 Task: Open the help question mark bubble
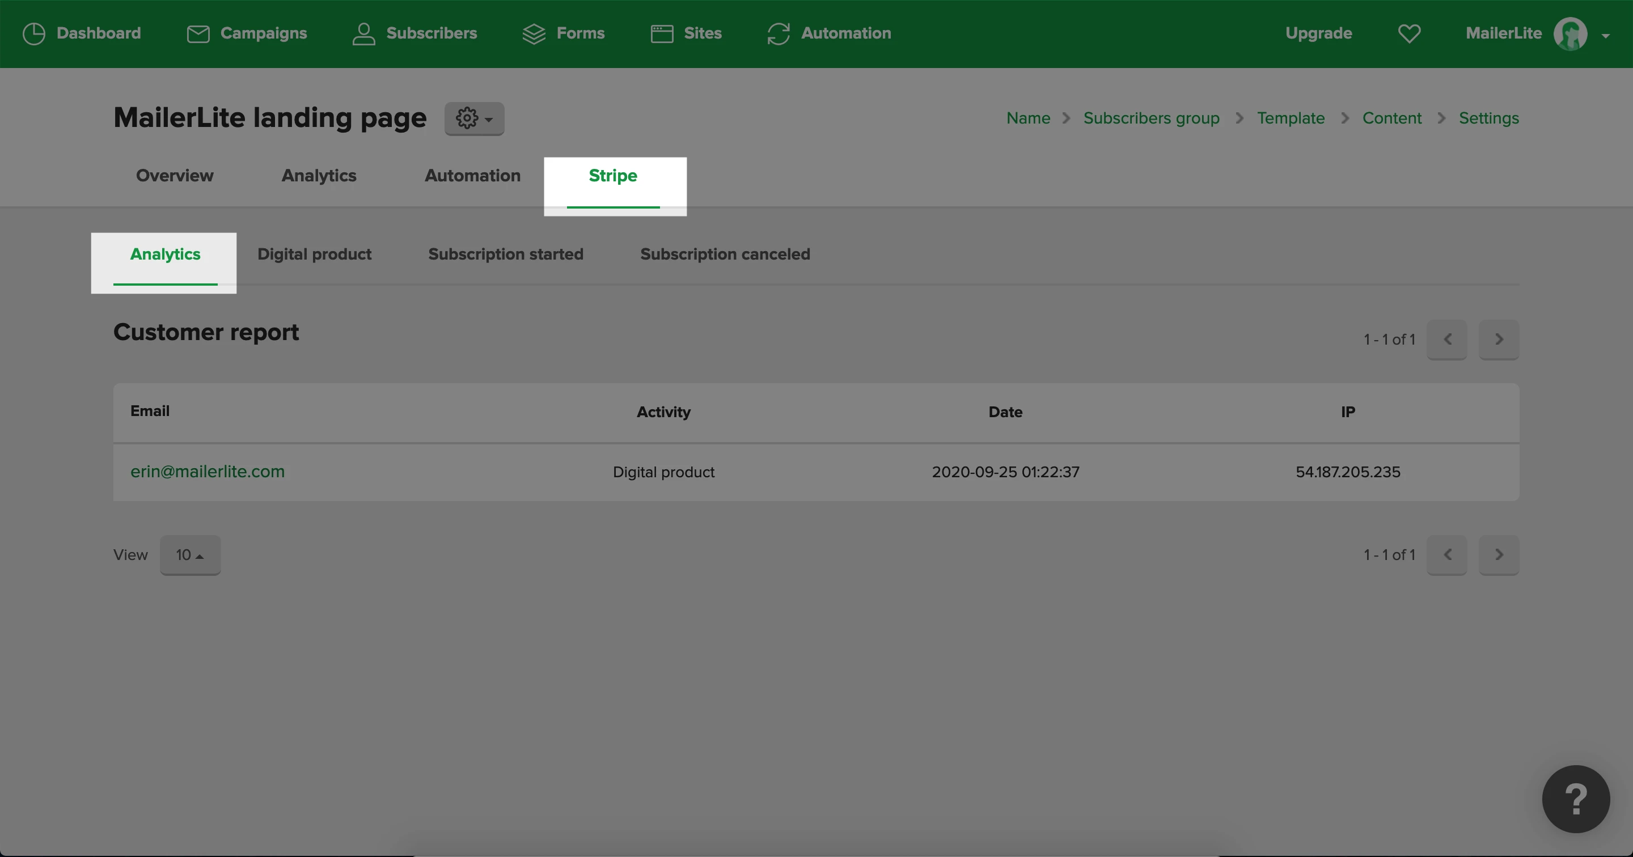coord(1575,799)
